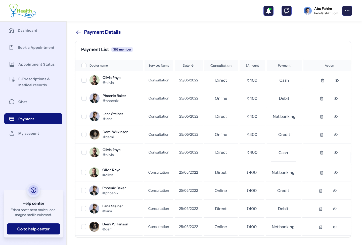Click the 363 member badge
Screen dimensions: 362x245
click(122, 50)
